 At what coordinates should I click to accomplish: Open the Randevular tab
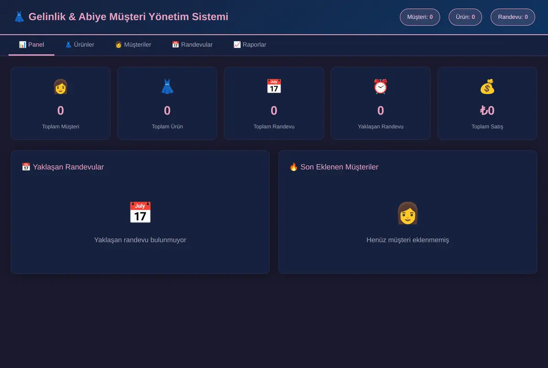(192, 45)
